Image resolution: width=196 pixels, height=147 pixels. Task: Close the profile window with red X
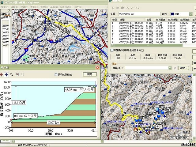[x=97, y=68]
